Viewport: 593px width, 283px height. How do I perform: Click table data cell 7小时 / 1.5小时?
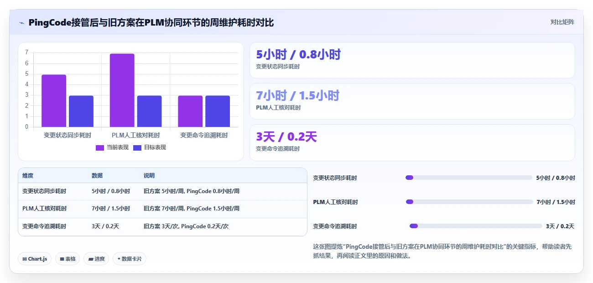[111, 209]
